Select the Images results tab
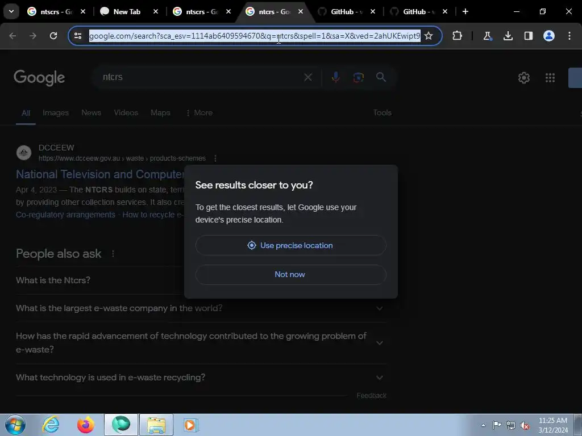Screen dimensions: 582x436 56,113
